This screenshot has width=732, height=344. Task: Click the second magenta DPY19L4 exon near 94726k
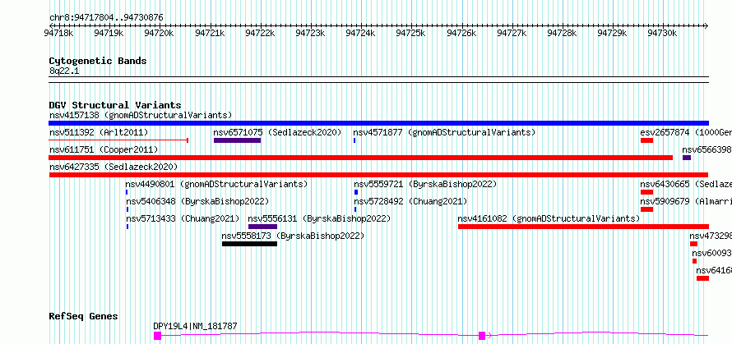pos(482,336)
